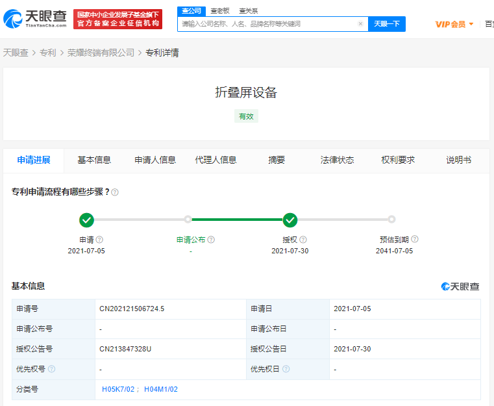Click the help icon next to 授权 step
The height and width of the screenshot is (406, 494).
point(303,240)
